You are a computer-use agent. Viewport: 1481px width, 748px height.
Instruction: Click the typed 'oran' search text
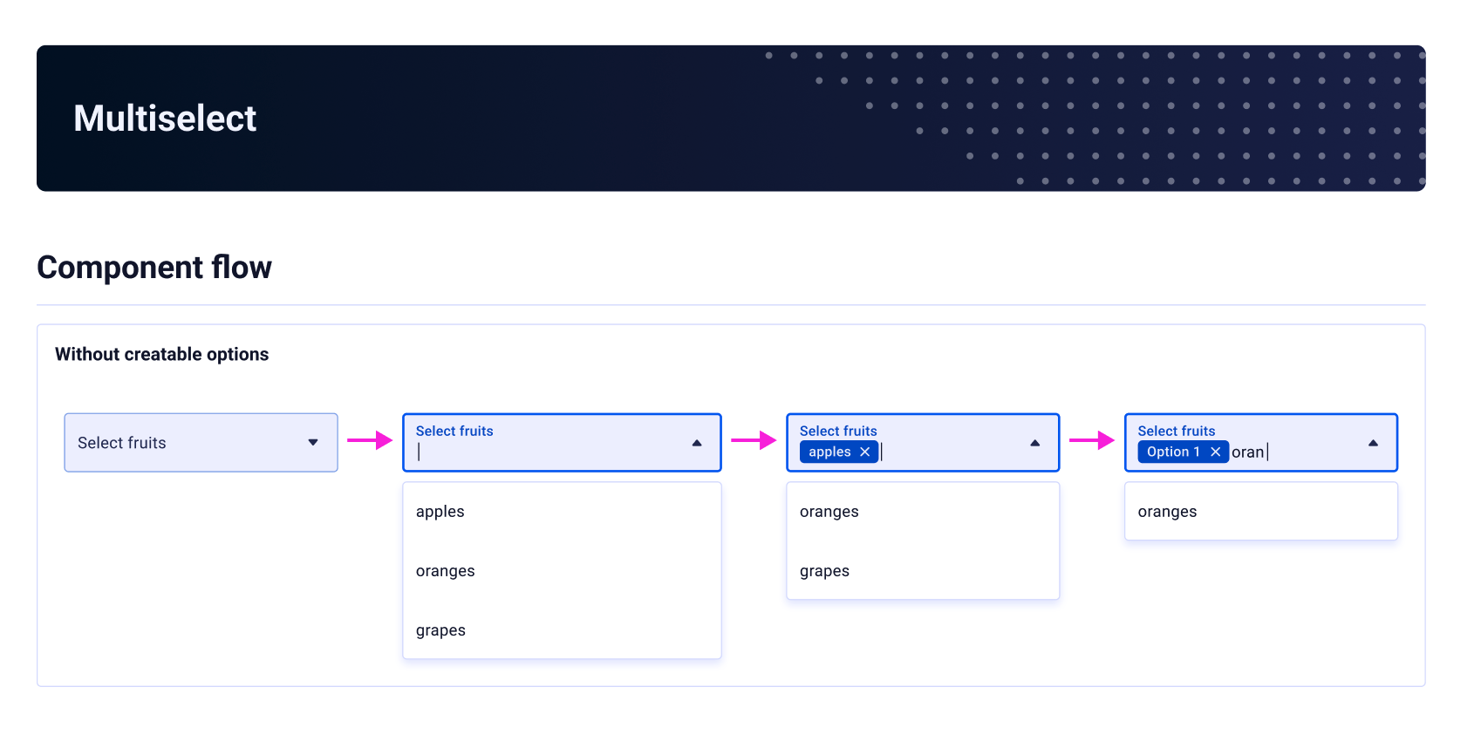[x=1248, y=452]
